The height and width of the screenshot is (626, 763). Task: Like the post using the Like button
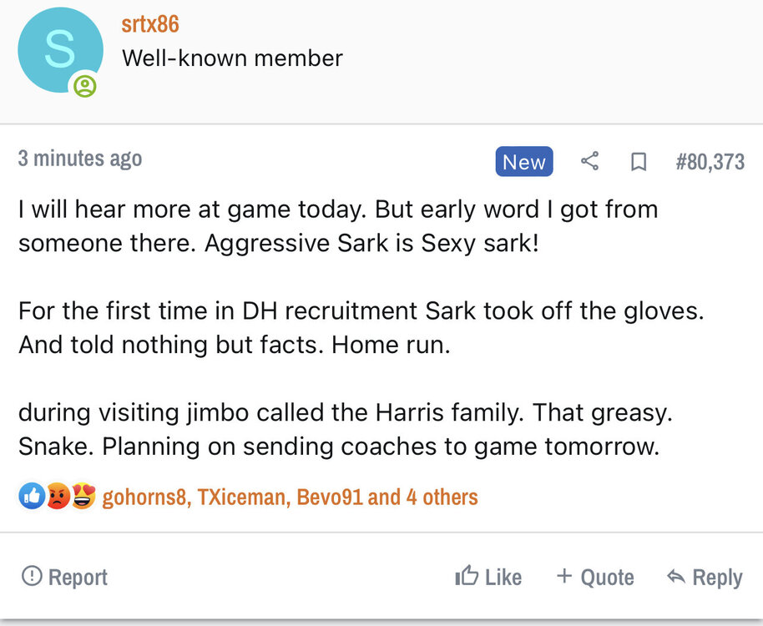pyautogui.click(x=488, y=577)
